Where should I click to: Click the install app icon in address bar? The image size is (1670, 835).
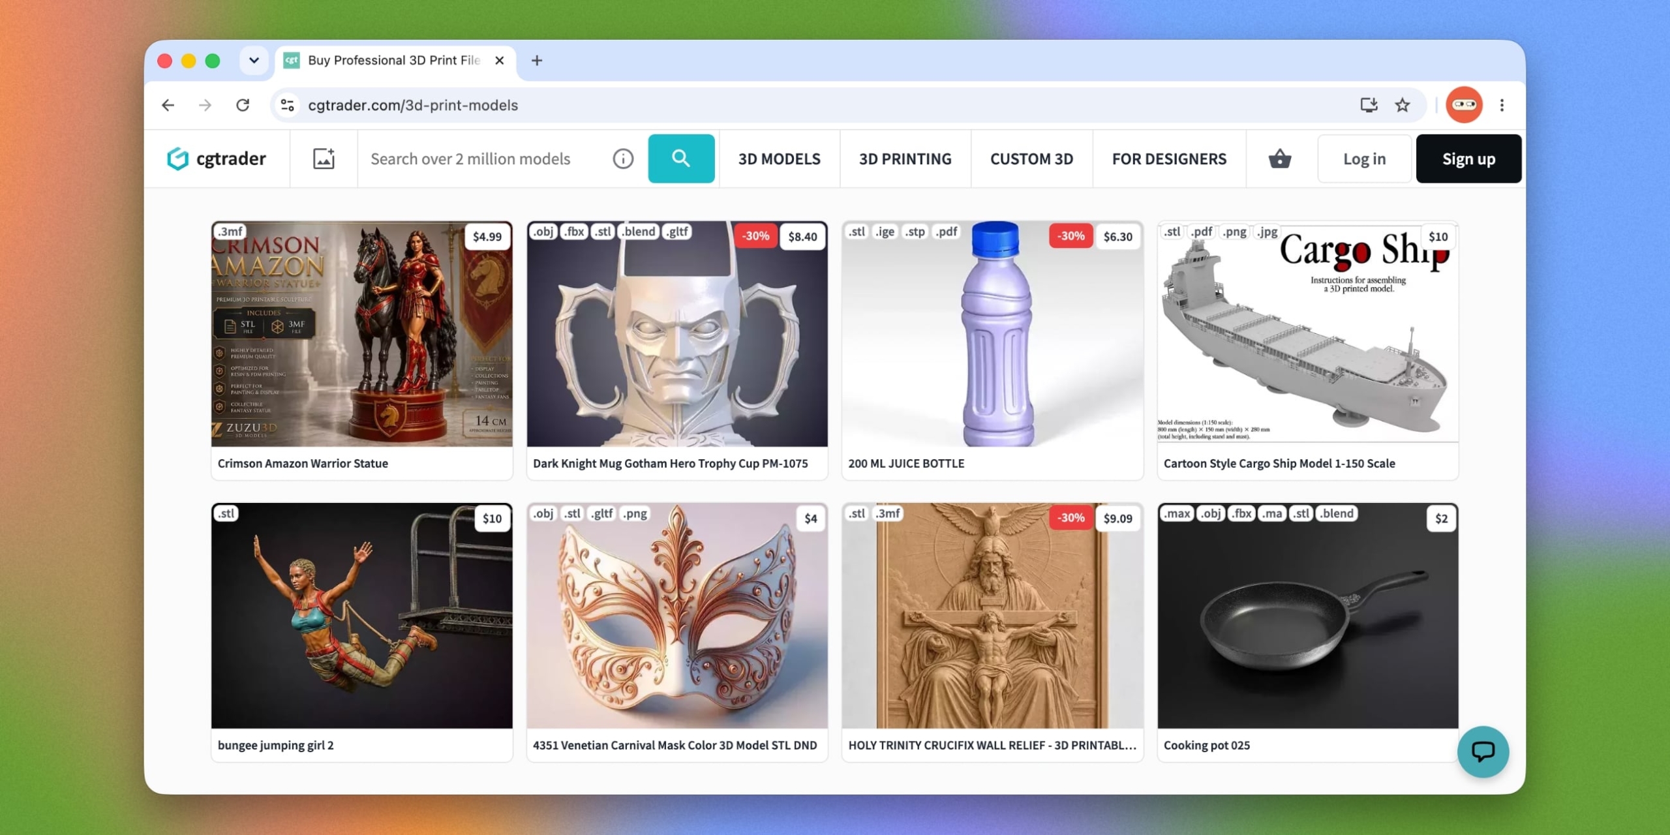1369,105
